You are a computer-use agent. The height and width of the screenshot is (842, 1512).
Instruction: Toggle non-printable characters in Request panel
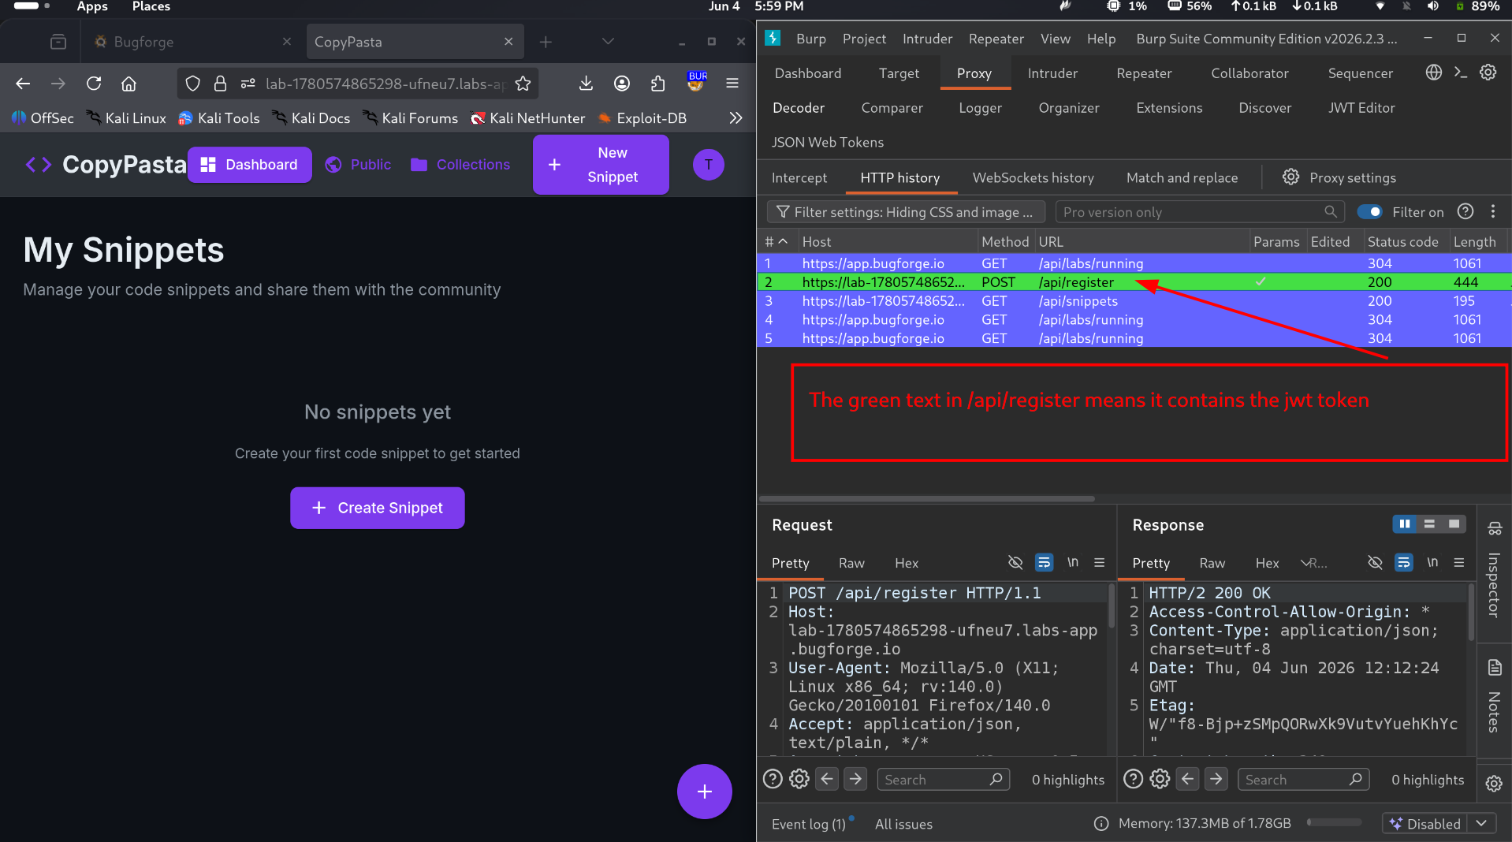click(1015, 562)
